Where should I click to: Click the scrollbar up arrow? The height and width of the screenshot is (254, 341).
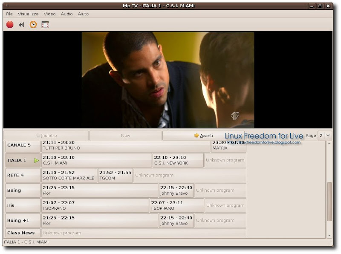329,144
